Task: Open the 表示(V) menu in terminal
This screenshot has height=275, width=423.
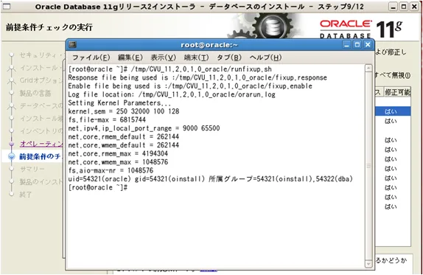Action: (x=163, y=58)
